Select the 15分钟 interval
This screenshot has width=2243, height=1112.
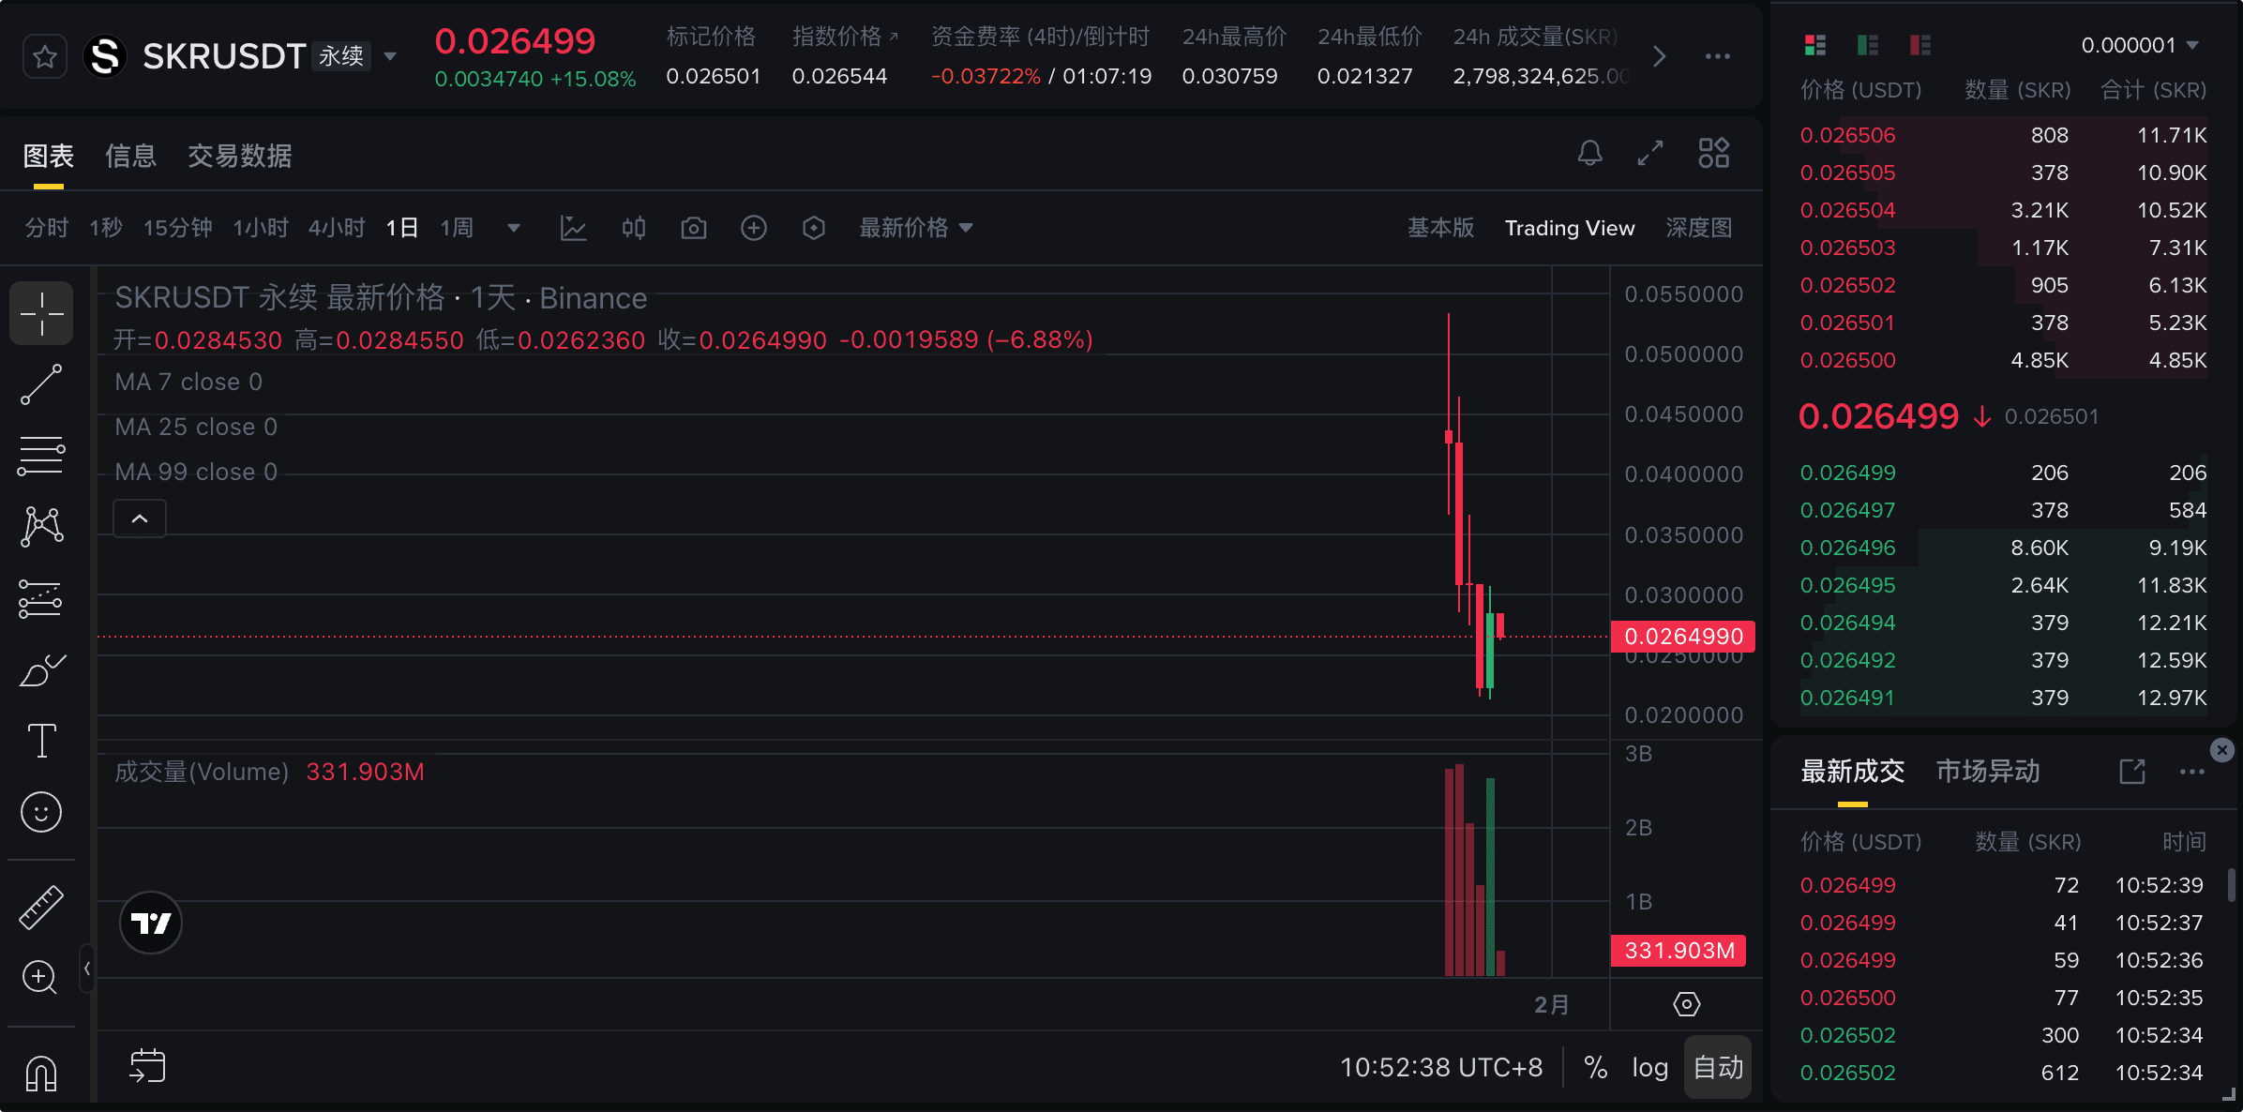pyautogui.click(x=177, y=228)
